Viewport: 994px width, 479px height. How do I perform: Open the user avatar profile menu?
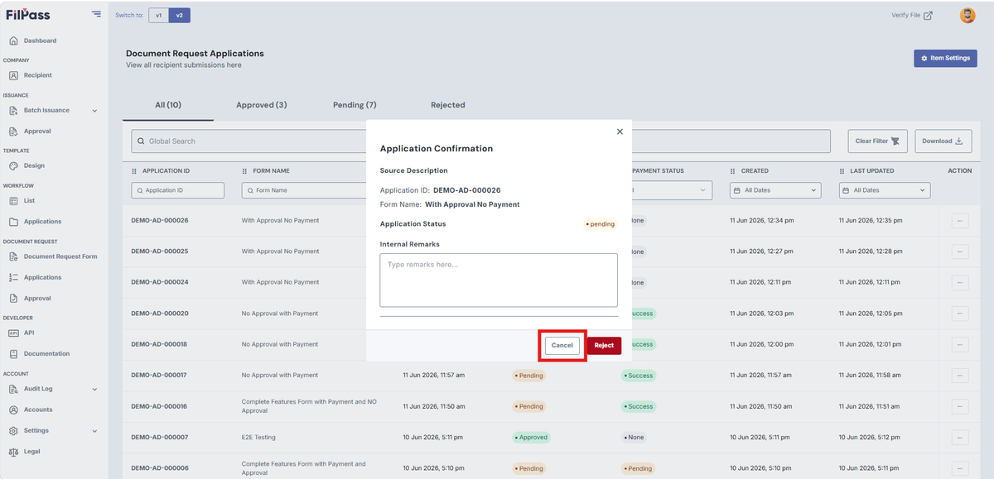coord(967,15)
